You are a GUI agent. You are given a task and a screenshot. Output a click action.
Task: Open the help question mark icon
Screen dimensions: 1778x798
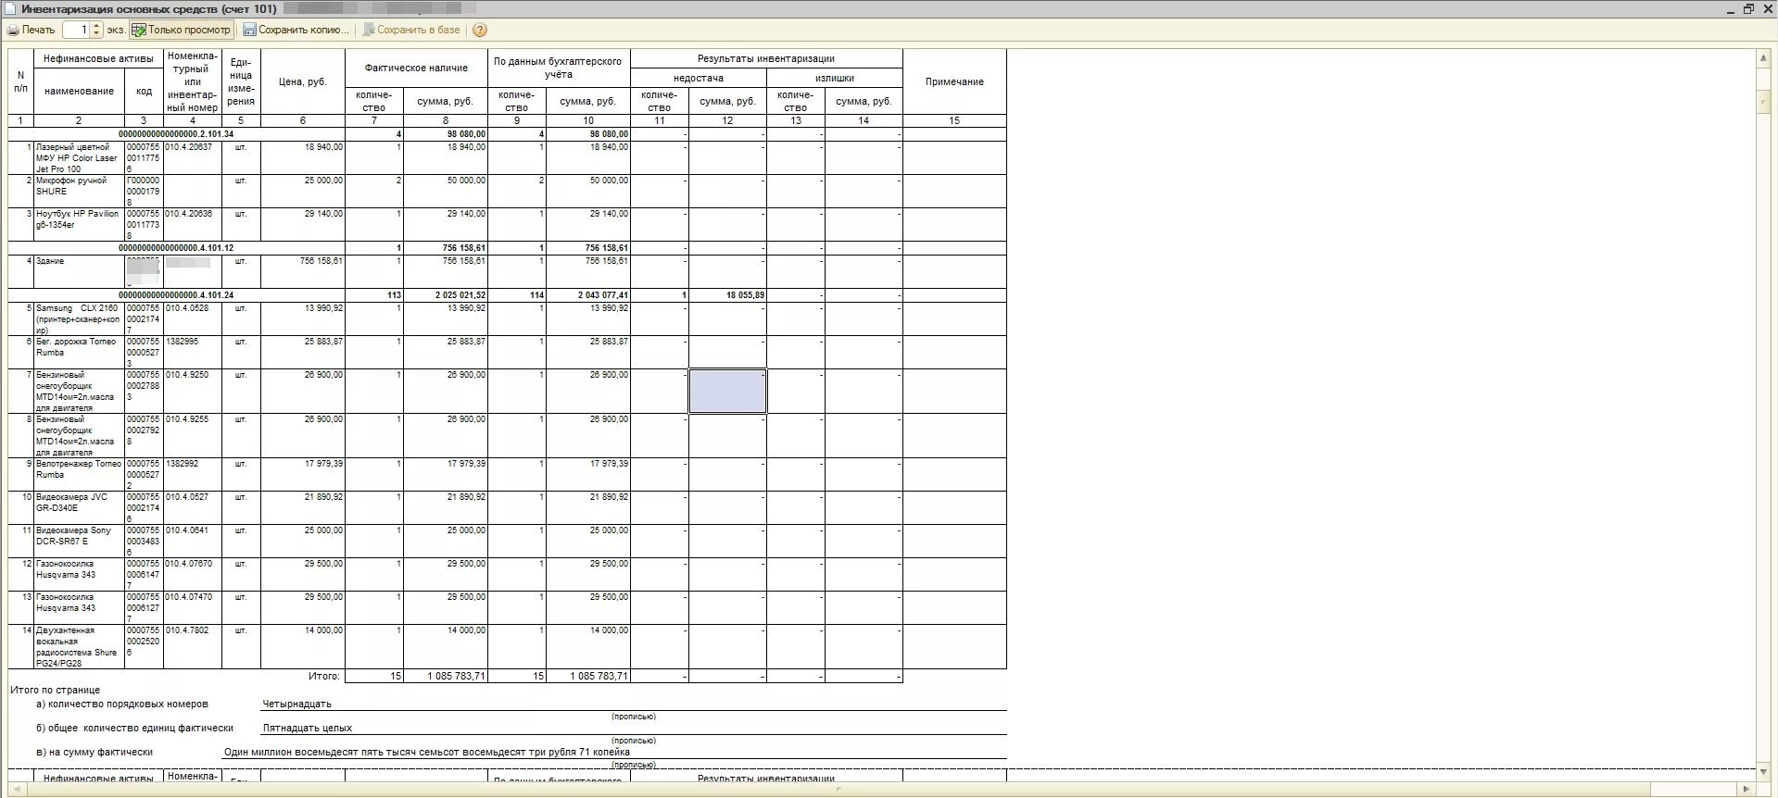(479, 30)
